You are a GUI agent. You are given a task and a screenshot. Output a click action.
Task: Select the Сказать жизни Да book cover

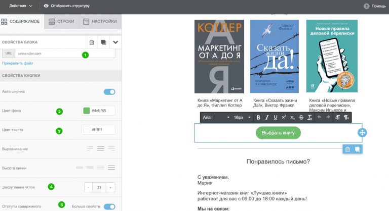click(x=275, y=57)
